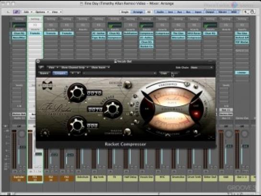261x196 pixels.
Task: Click the Release knob on Rocket Compressor
Action: 113,109
